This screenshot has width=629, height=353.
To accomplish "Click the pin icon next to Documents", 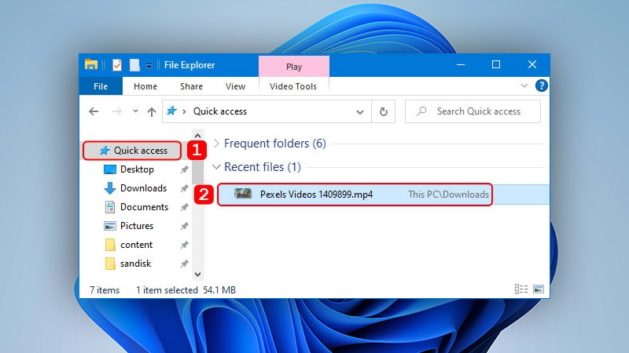I will click(x=184, y=207).
